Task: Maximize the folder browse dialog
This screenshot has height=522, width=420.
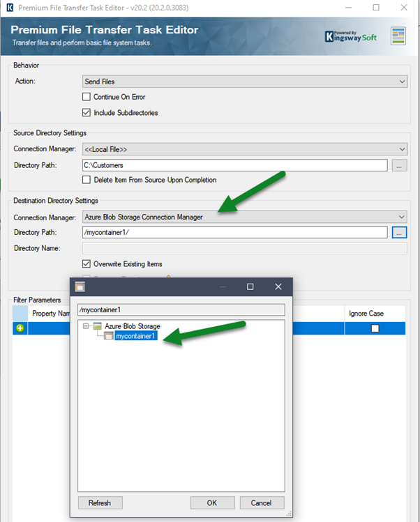Action: coord(250,286)
